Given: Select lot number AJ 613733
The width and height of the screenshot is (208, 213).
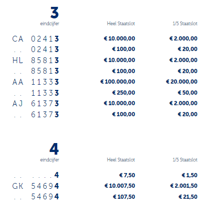Looking at the screenshot, I should click(x=36, y=104).
